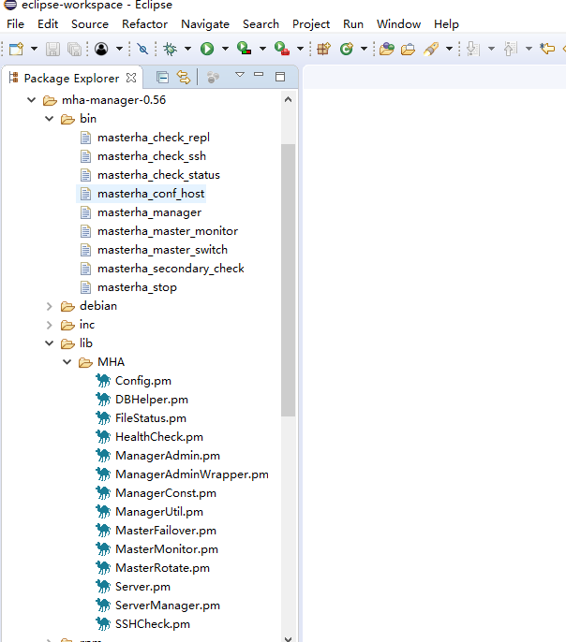This screenshot has width=566, height=642.
Task: Click the Save All icon
Action: point(74,49)
